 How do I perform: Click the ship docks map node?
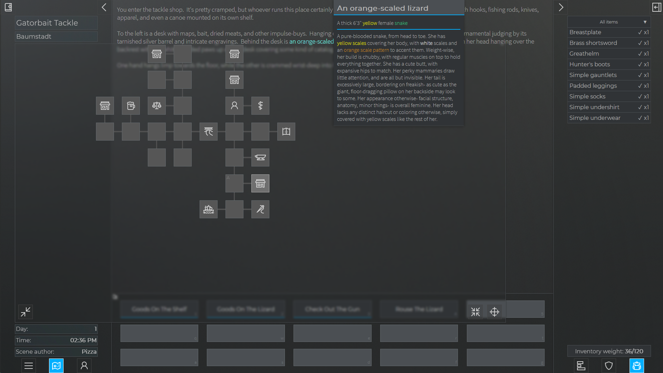click(x=209, y=209)
